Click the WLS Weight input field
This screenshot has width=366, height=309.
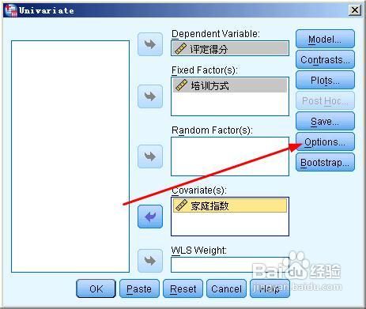230,265
